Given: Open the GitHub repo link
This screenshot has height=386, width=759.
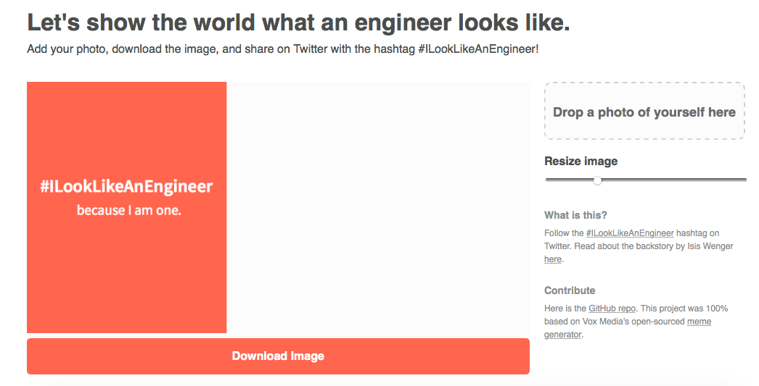Looking at the screenshot, I should [612, 309].
